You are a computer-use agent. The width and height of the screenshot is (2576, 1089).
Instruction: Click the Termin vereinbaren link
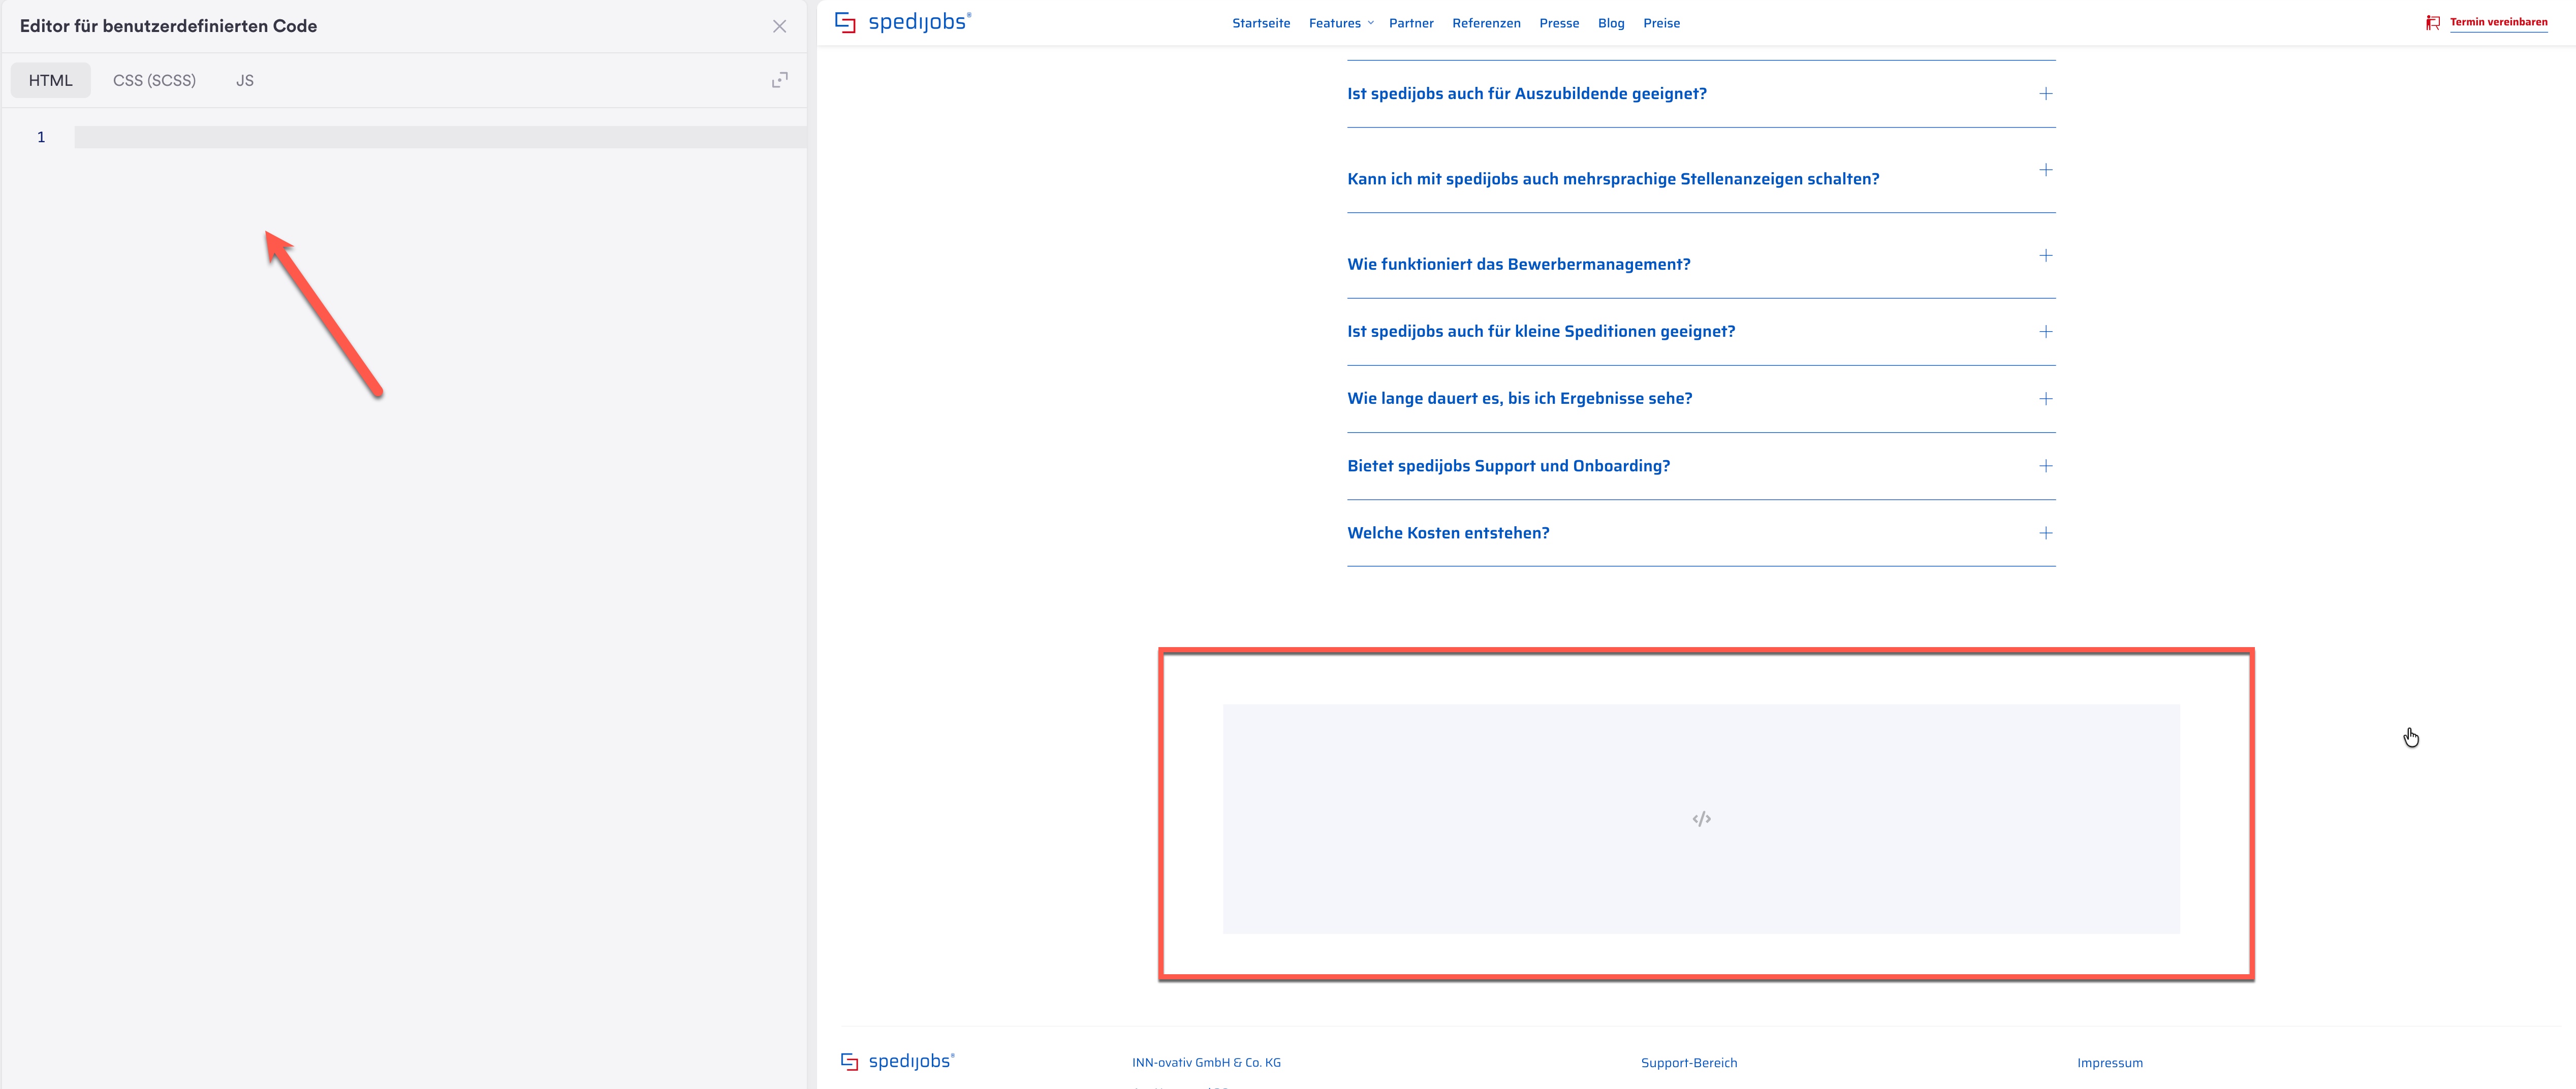[2498, 22]
